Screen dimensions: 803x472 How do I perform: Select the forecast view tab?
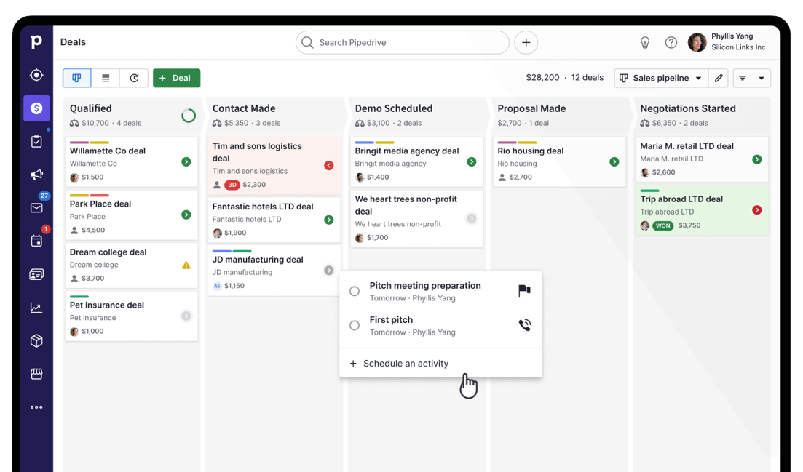134,78
